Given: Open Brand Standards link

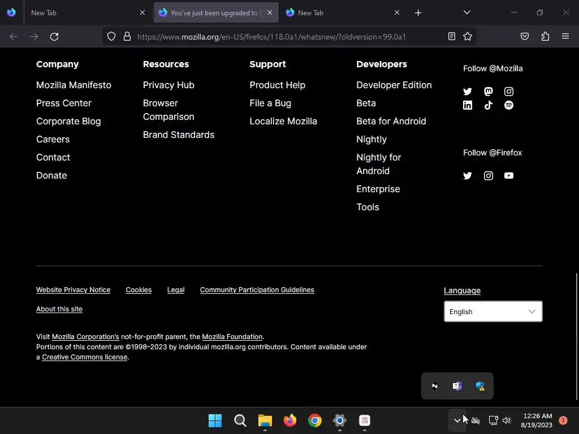Looking at the screenshot, I should [x=178, y=134].
